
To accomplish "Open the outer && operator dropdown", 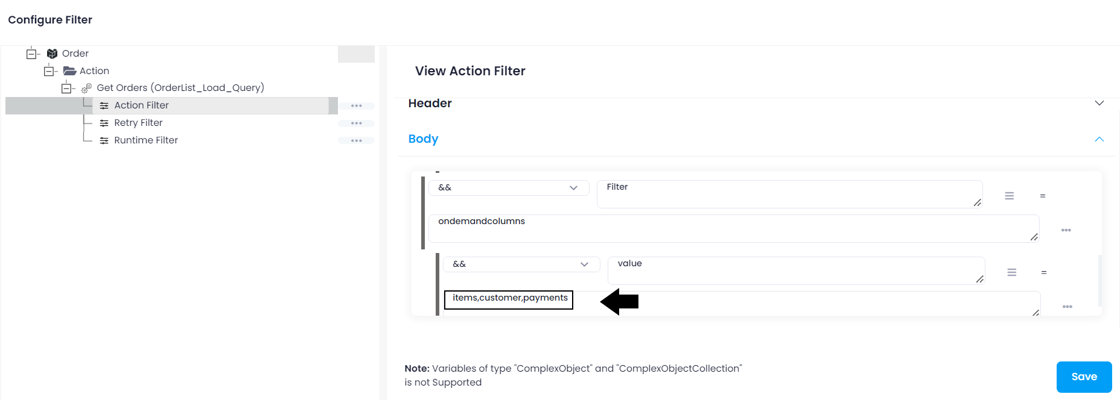I will [508, 187].
